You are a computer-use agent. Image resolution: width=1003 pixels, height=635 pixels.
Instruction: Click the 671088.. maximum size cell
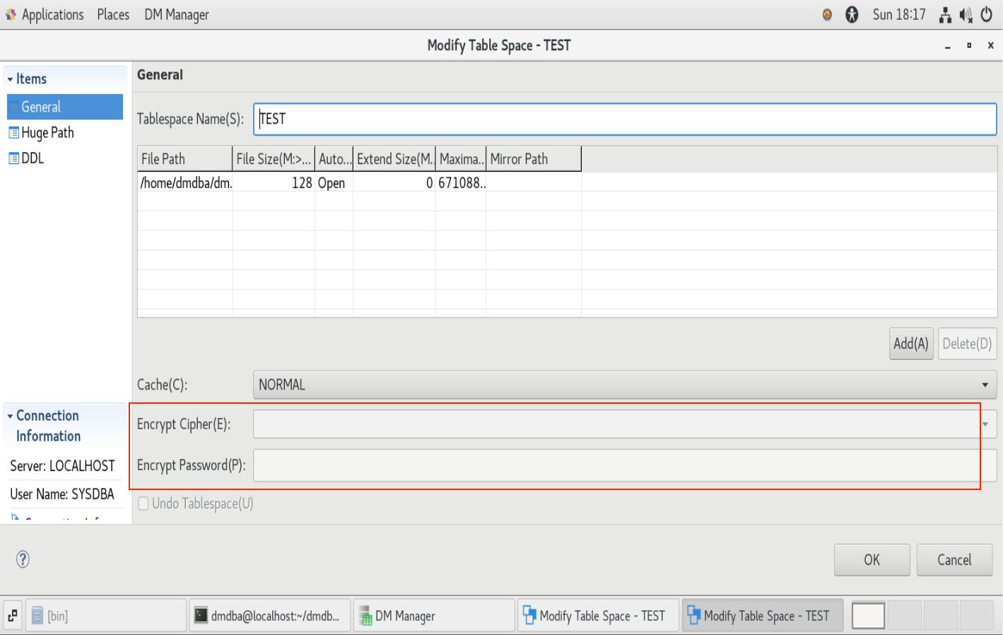[x=462, y=183]
